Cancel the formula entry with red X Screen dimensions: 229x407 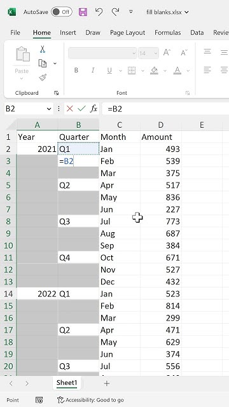pos(69,109)
